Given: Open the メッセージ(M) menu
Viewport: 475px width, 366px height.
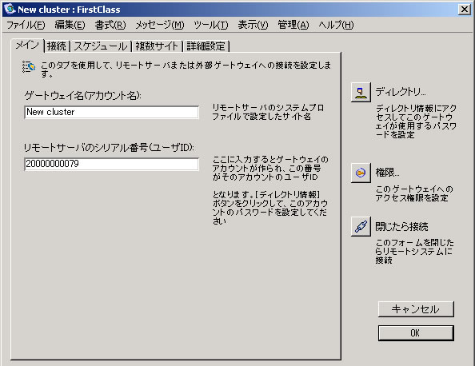Looking at the screenshot, I should pos(160,25).
